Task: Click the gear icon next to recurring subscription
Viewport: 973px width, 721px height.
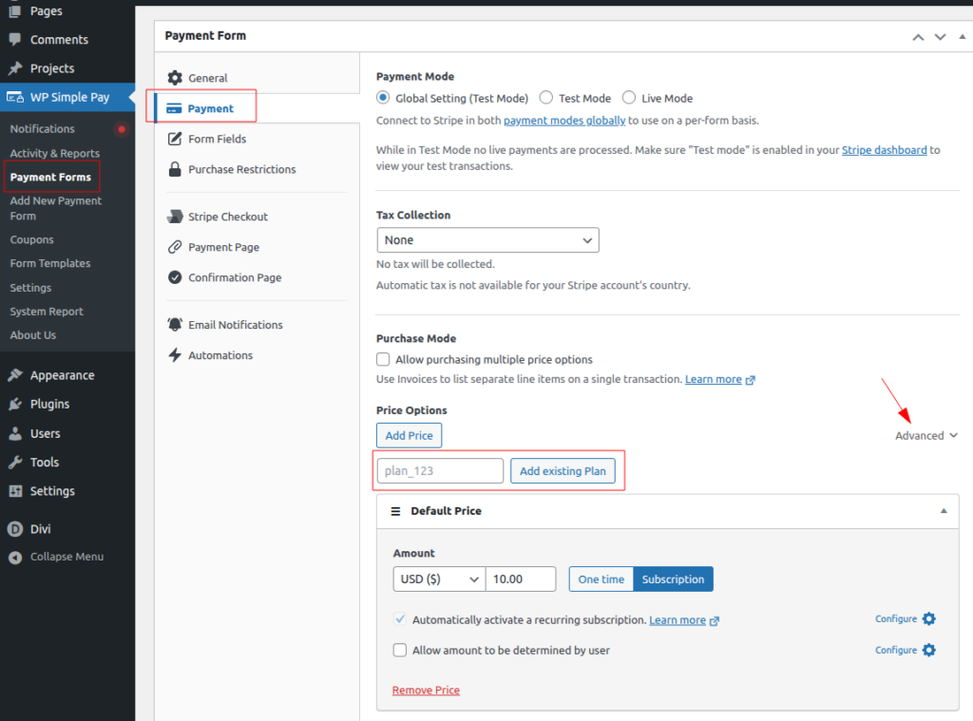Action: click(928, 619)
